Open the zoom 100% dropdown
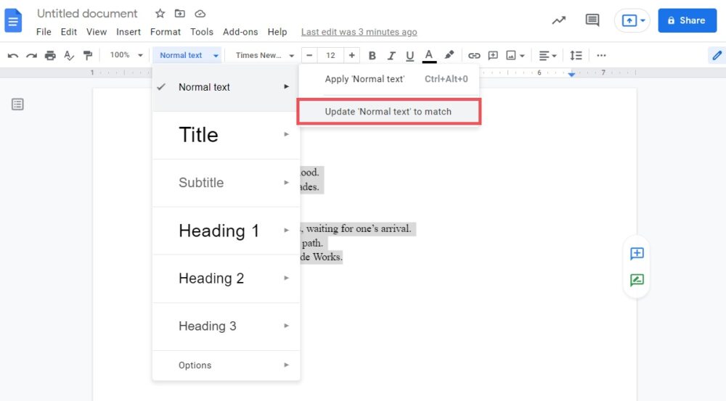This screenshot has width=726, height=401. [x=126, y=55]
